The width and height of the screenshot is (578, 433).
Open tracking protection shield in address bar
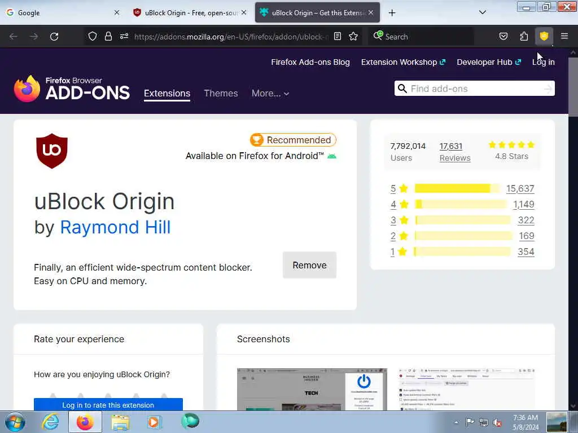coord(93,36)
